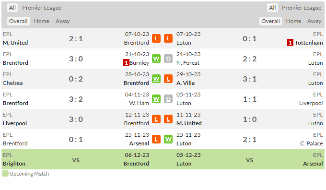Click the red card icon next to Tottenham
326x190 pixels.
tap(290, 43)
